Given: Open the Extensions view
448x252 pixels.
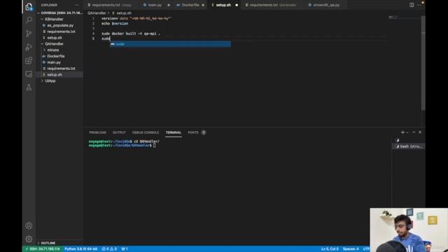Looking at the screenshot, I should pyautogui.click(x=29, y=61).
